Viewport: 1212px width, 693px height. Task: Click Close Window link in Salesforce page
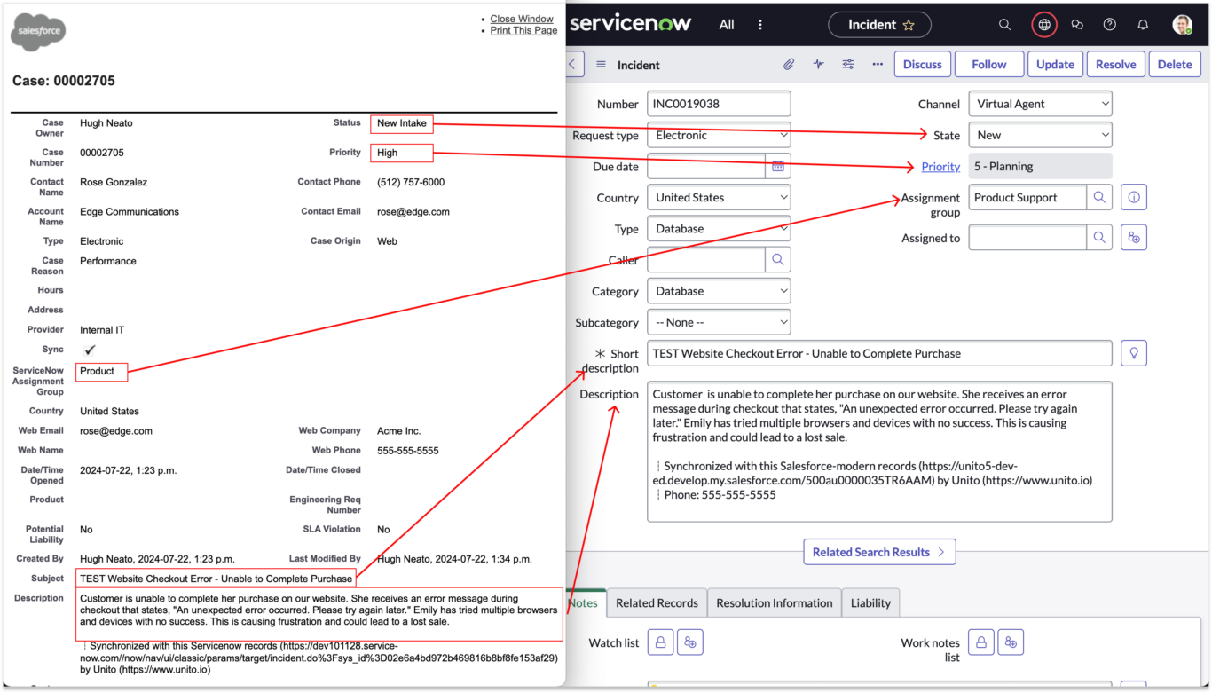coord(522,19)
